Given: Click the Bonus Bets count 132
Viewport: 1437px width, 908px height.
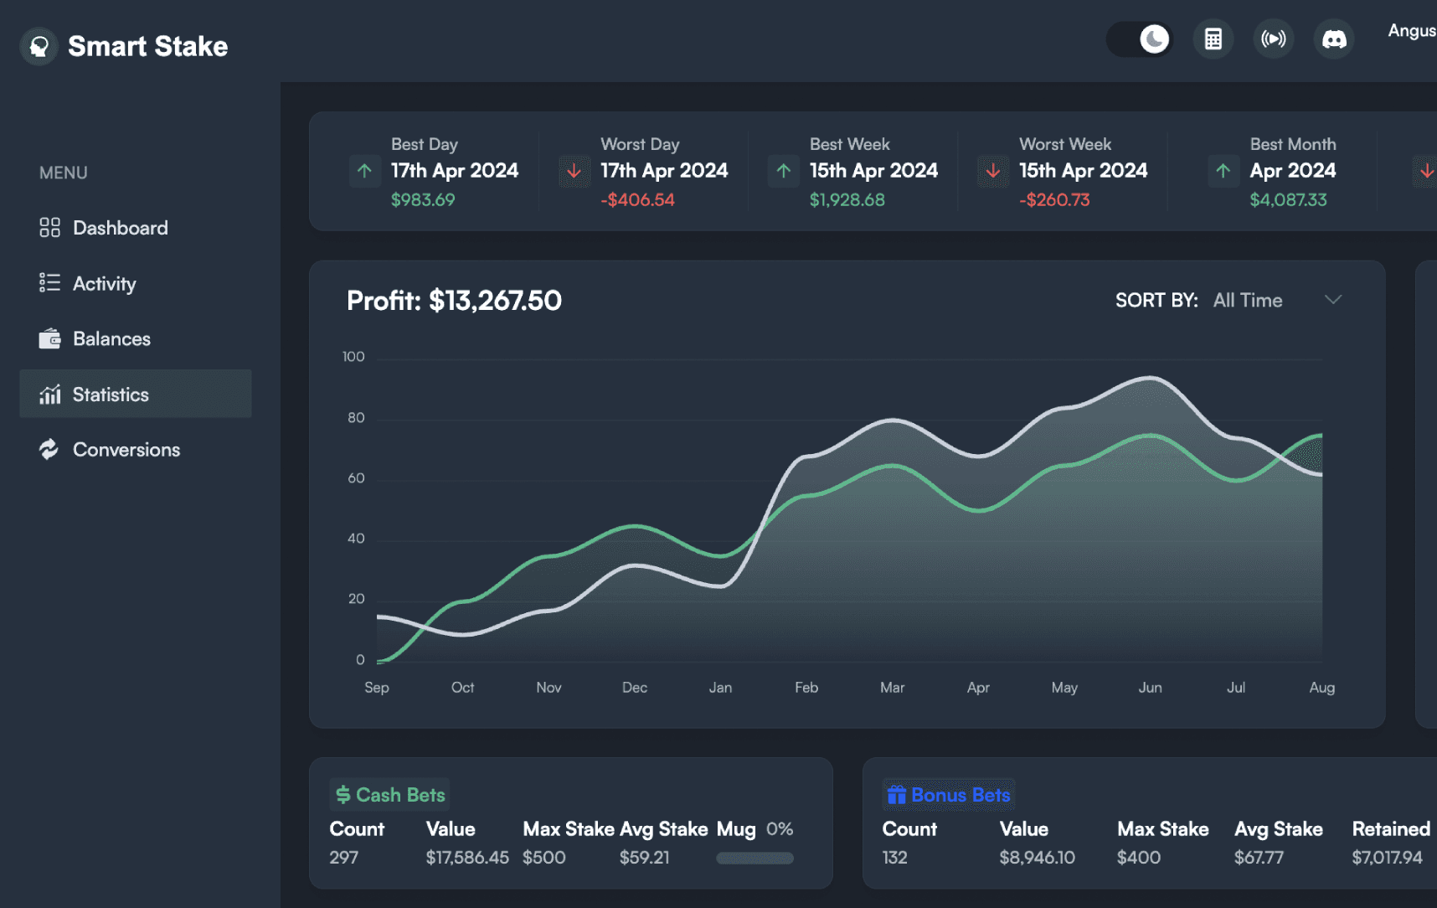Looking at the screenshot, I should [x=894, y=857].
